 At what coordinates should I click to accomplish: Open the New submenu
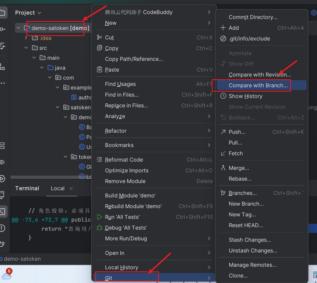(x=154, y=23)
